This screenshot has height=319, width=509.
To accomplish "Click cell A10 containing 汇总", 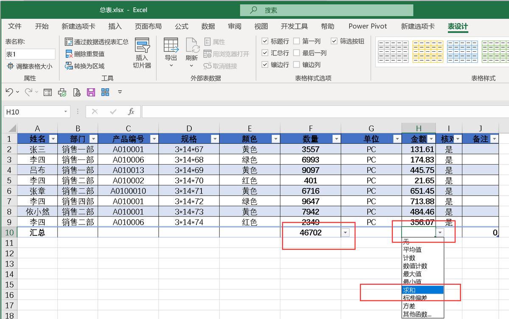I will 37,232.
